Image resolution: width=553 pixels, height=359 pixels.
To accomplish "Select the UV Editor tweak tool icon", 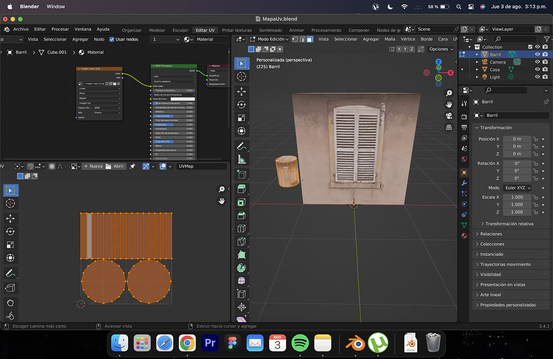I will pyautogui.click(x=10, y=190).
